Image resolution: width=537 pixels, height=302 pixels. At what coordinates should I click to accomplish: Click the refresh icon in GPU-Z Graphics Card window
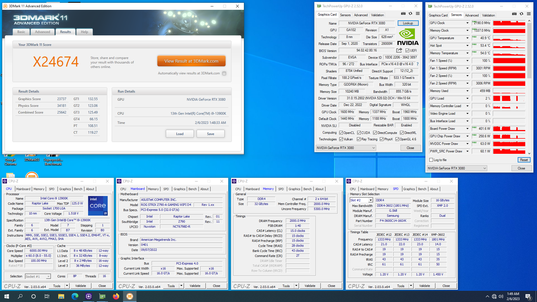click(410, 13)
